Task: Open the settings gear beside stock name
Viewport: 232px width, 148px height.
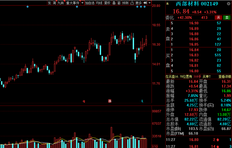Action: 229,4
